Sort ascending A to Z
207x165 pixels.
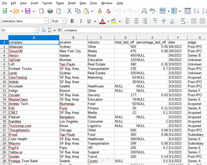tap(196, 11)
